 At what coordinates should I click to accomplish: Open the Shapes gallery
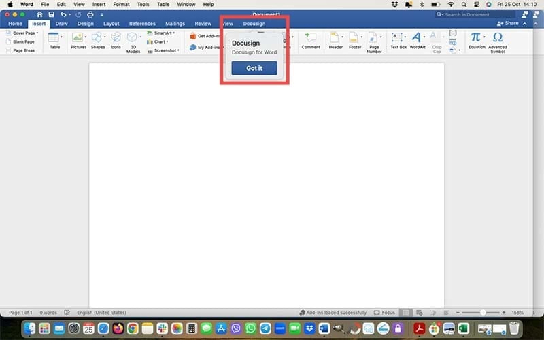tap(97, 39)
